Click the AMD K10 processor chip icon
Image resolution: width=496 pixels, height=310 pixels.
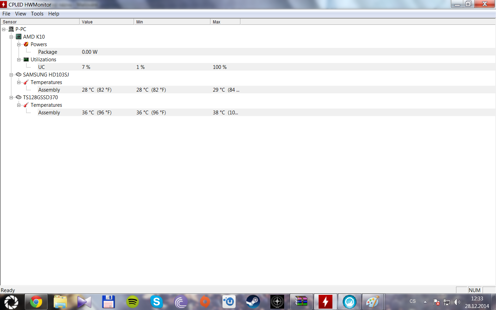pos(19,37)
